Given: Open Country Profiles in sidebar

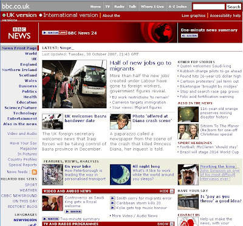Looking at the screenshot, I should click(22, 159).
